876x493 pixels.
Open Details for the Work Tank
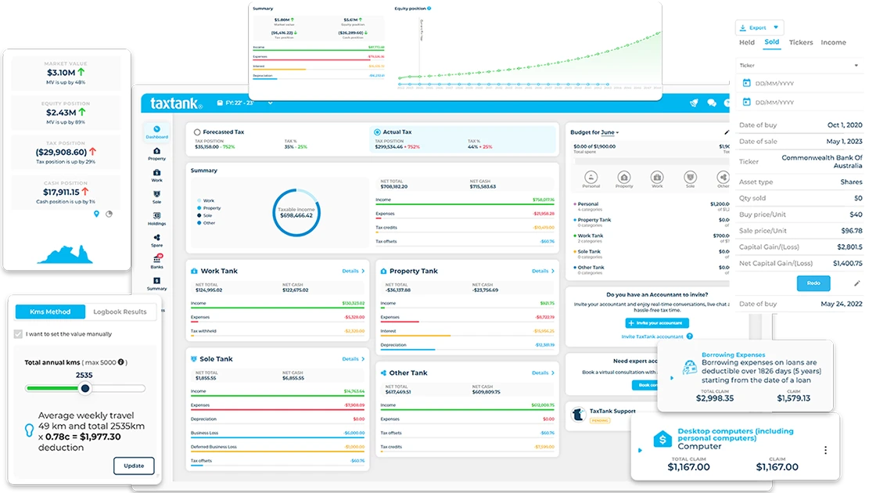352,271
